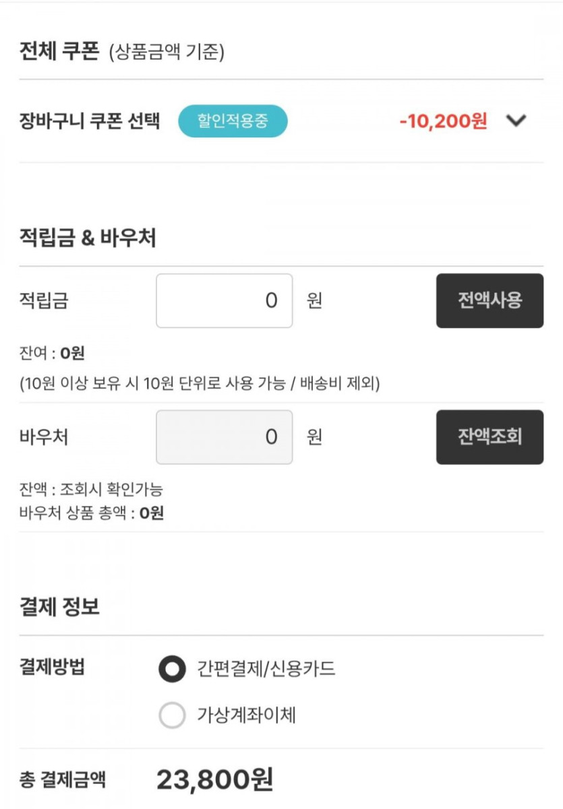
Task: Click the -10,200원 coupon discount amount
Action: click(443, 122)
